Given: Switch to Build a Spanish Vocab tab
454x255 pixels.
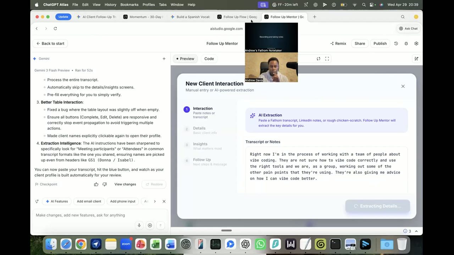Looking at the screenshot, I should point(190,17).
